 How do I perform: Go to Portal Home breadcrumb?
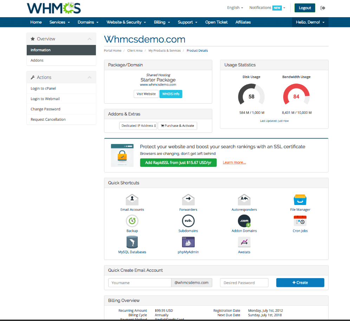pyautogui.click(x=112, y=51)
